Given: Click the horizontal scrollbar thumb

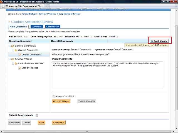Looking at the screenshot, I should tap(87, 131).
